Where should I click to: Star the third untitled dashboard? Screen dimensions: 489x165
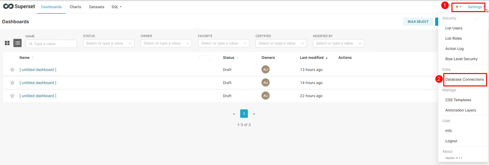pyautogui.click(x=12, y=96)
